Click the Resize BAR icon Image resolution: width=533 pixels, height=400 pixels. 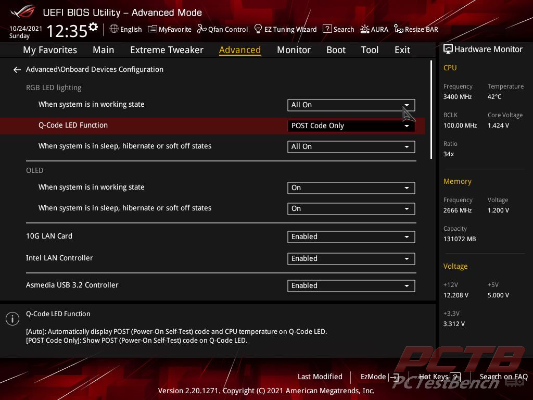tap(398, 29)
